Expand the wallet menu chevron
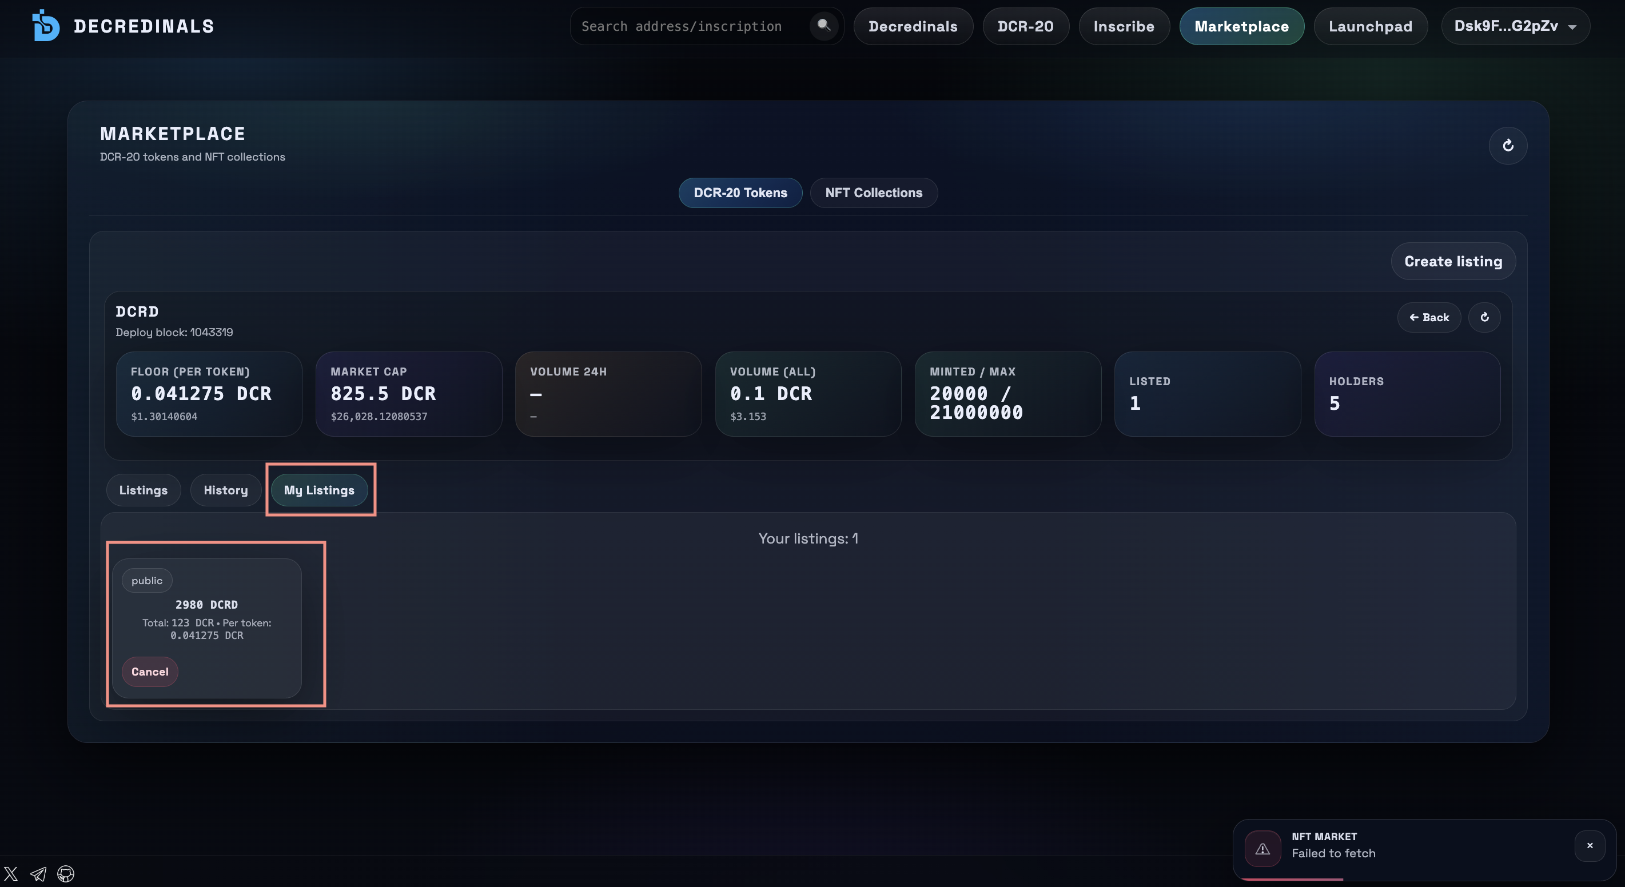The width and height of the screenshot is (1625, 887). pos(1572,26)
